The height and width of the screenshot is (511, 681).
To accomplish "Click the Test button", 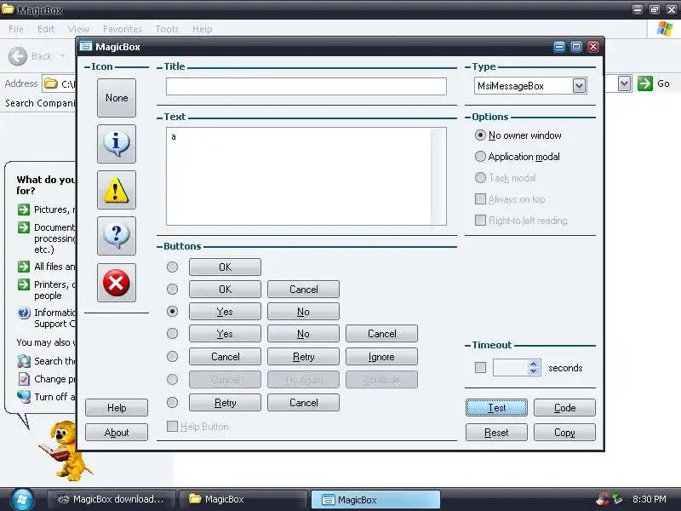I will pyautogui.click(x=496, y=408).
